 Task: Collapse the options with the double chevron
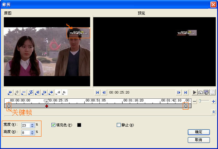pyautogui.click(x=214, y=112)
